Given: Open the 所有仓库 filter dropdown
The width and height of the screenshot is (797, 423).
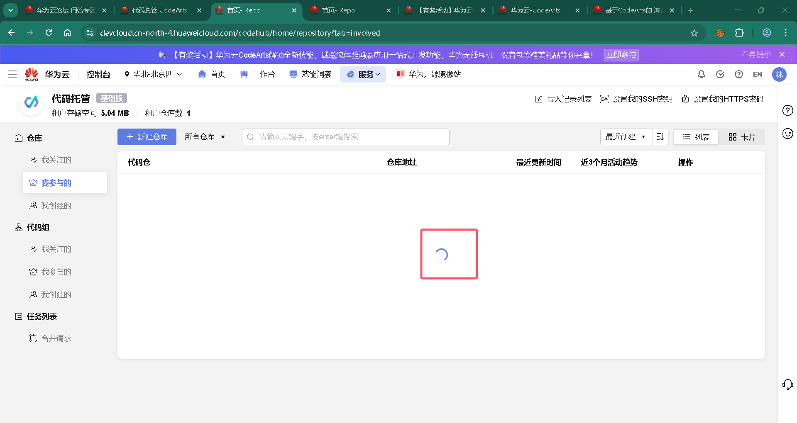Looking at the screenshot, I should (x=205, y=137).
